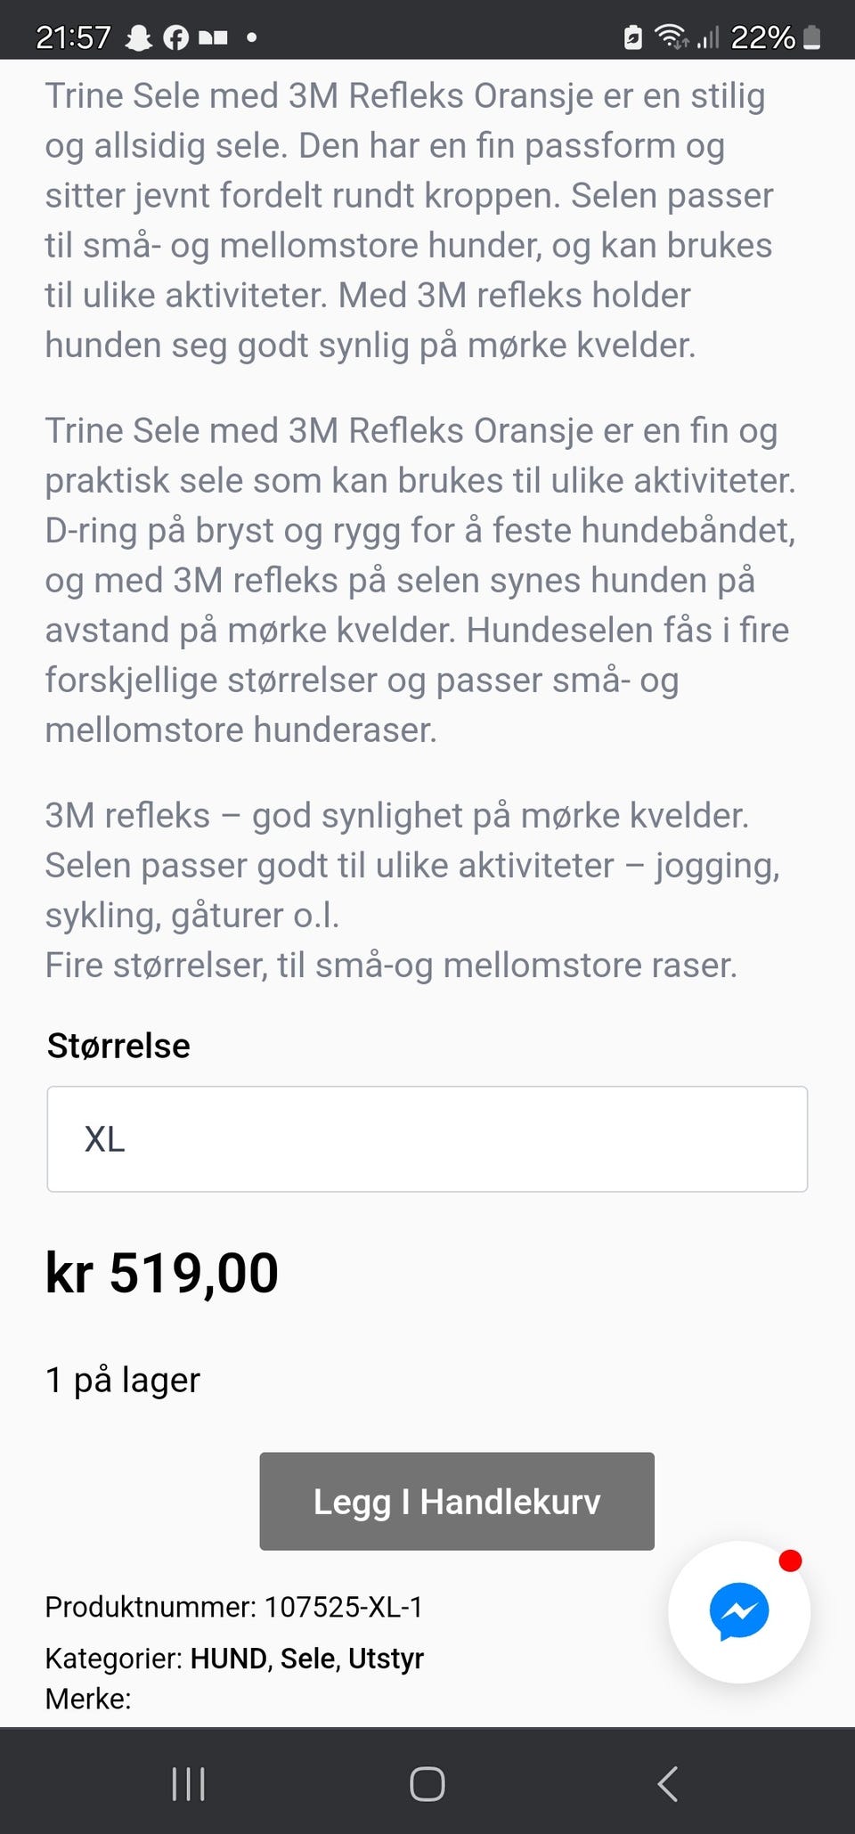Open the recent apps navigation button
Image resolution: width=855 pixels, height=1834 pixels.
point(188,1783)
